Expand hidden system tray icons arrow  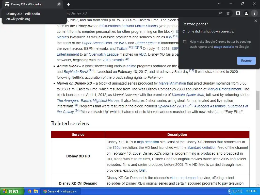pyautogui.click(x=230, y=191)
